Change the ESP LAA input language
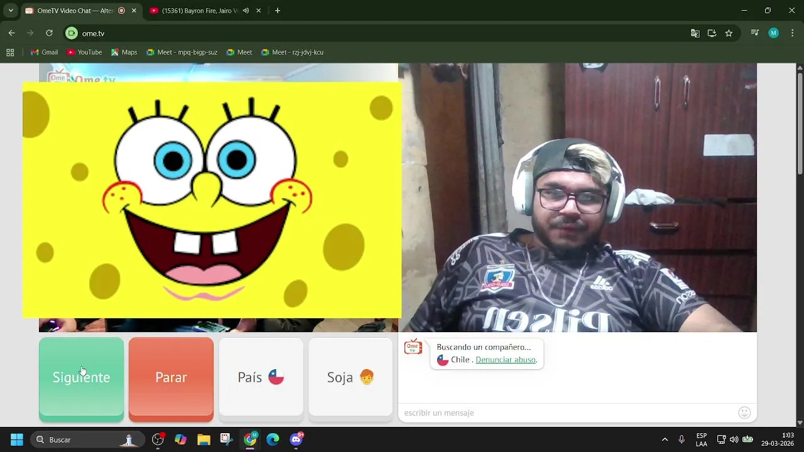Viewport: 804px width, 452px height. tap(702, 439)
